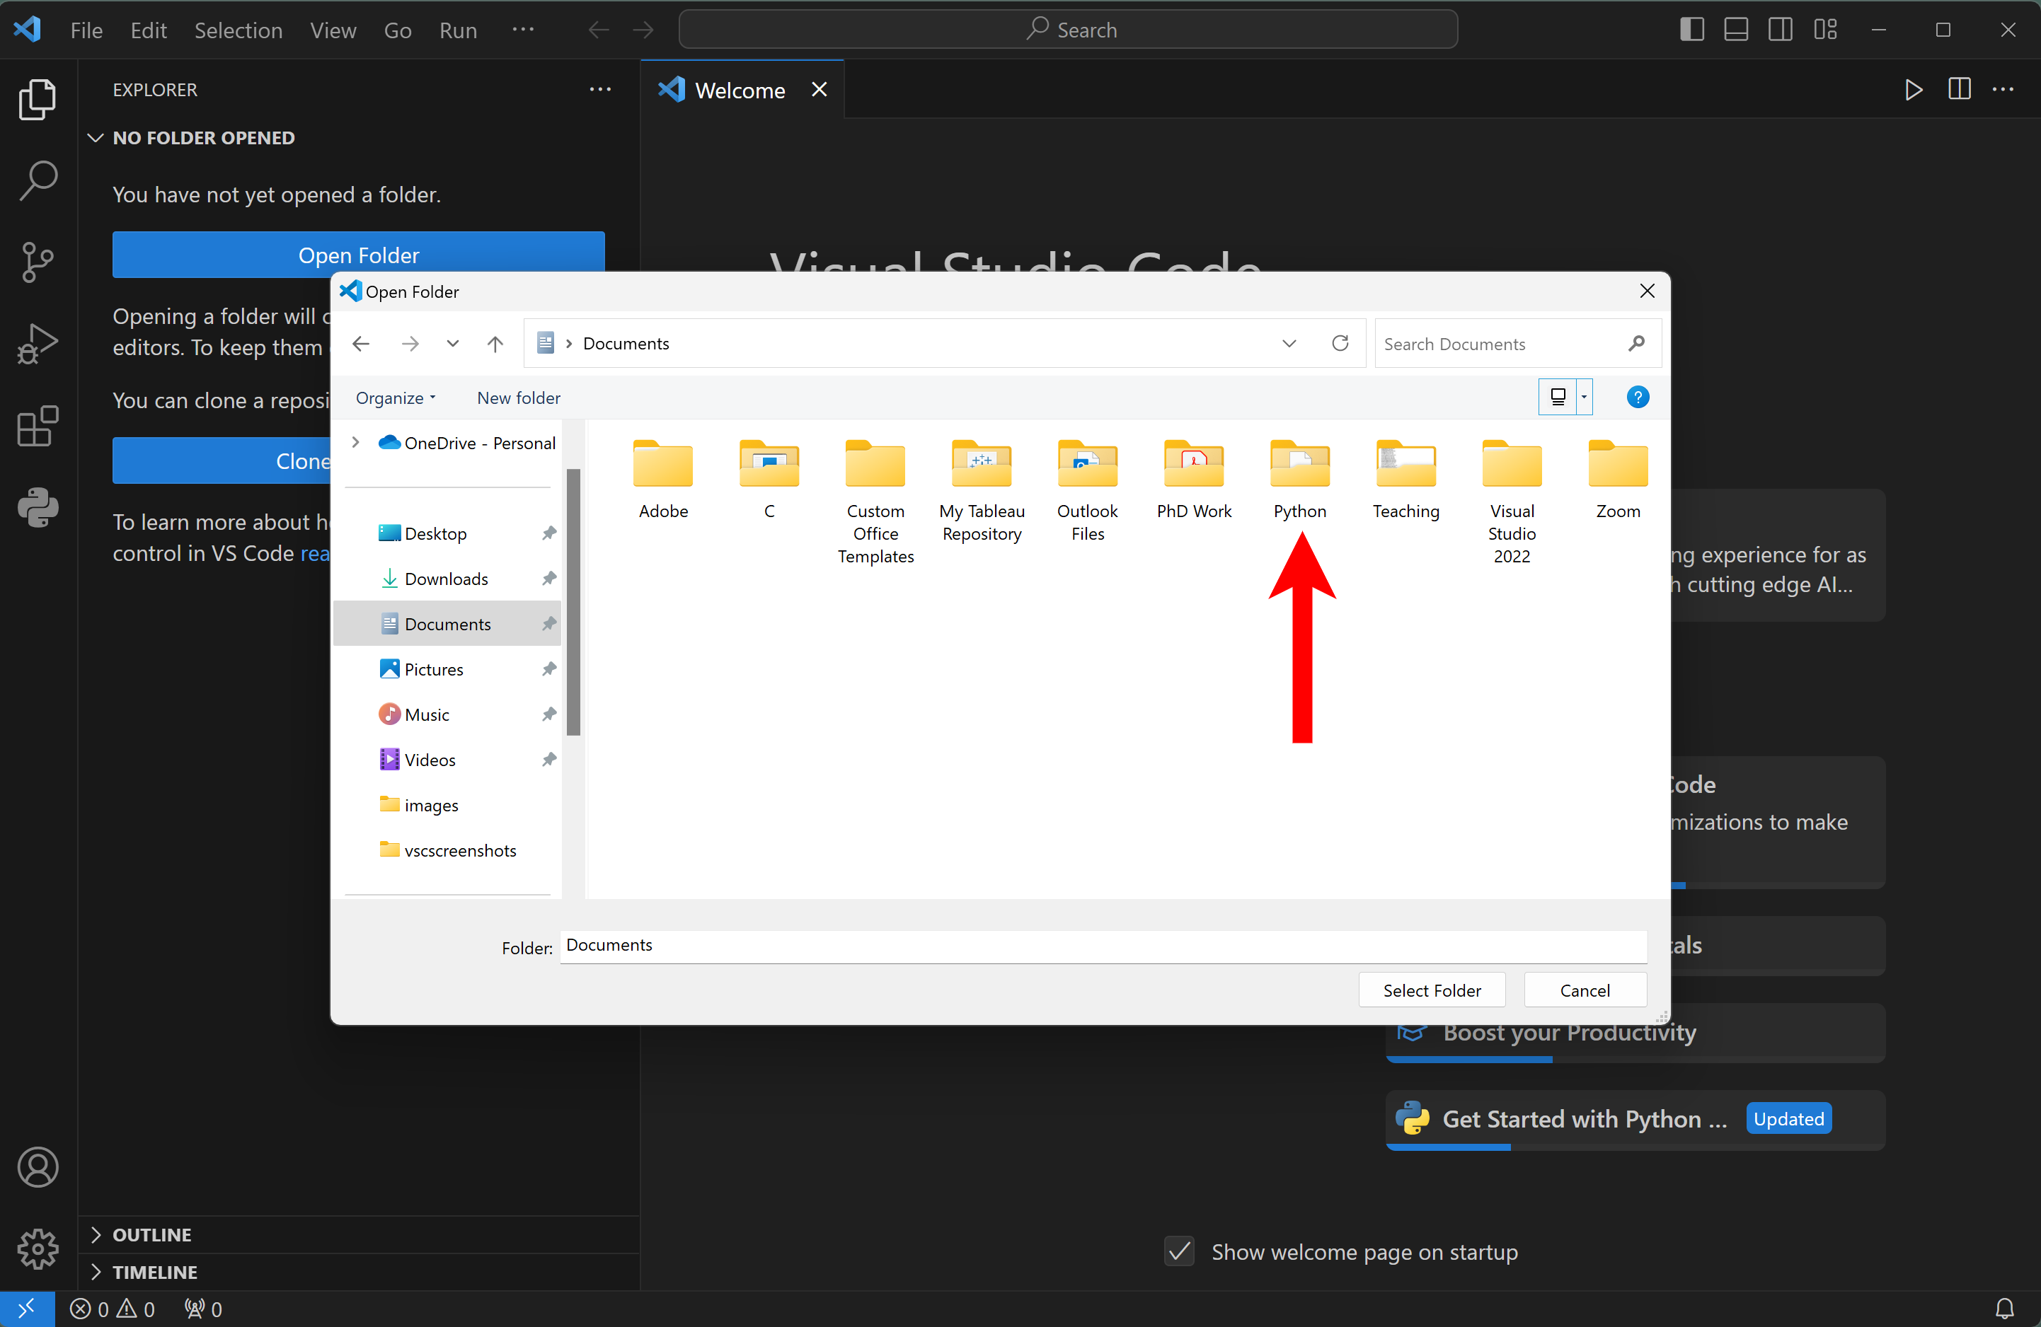Select the Teaching folder
This screenshot has height=1327, width=2041.
point(1405,480)
